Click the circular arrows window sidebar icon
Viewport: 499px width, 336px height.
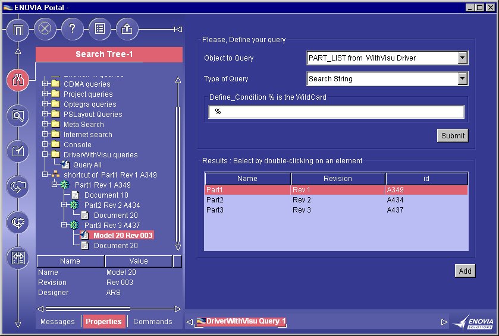[x=18, y=187]
